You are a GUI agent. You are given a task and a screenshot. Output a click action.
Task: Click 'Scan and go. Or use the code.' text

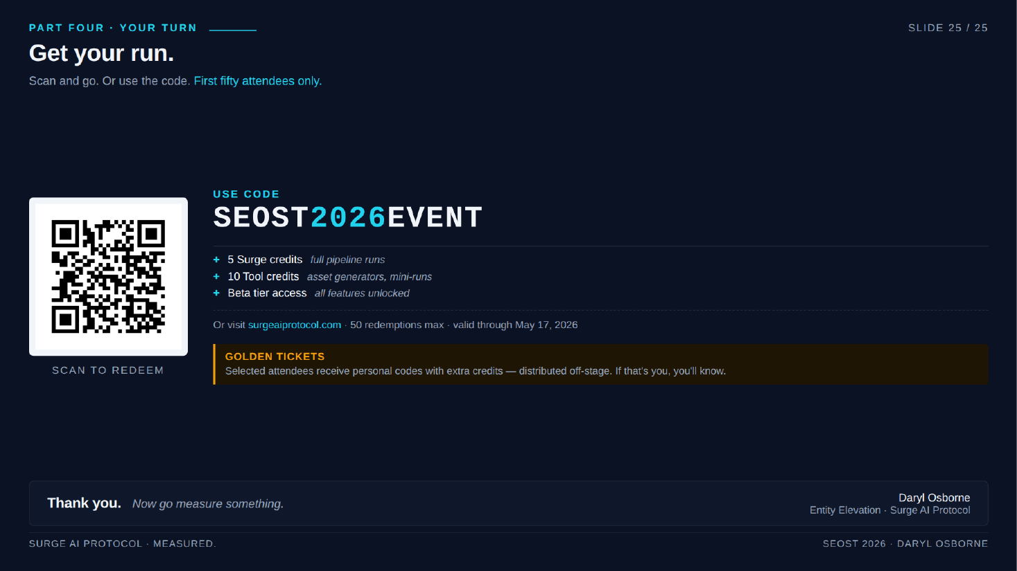click(x=110, y=81)
